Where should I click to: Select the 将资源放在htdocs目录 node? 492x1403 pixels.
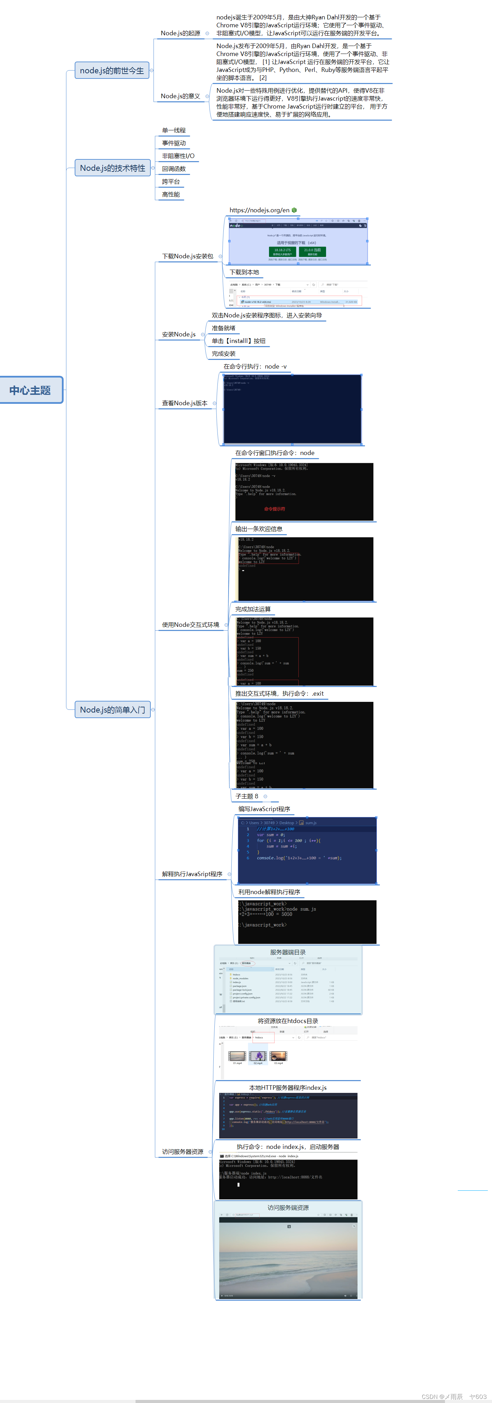pos(288,1021)
